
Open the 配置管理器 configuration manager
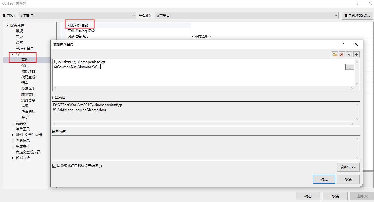pos(357,16)
